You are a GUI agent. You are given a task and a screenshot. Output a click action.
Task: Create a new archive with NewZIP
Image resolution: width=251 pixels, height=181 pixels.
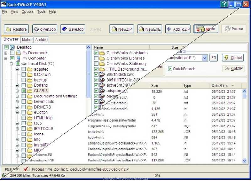[121, 29]
